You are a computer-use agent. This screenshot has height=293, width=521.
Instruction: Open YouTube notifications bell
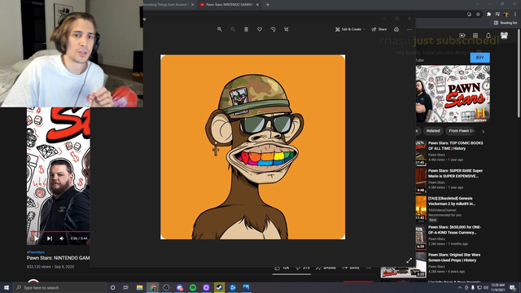[x=488, y=36]
